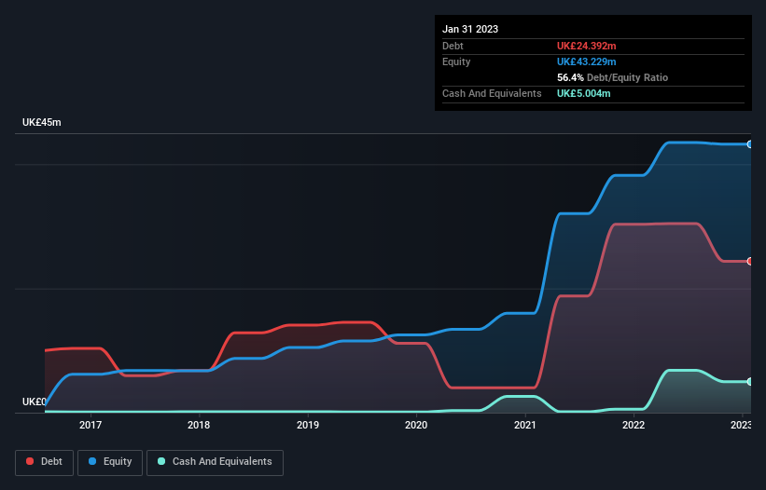The height and width of the screenshot is (490, 766).
Task: Click the UK£45m y-axis label
Action: 42,122
